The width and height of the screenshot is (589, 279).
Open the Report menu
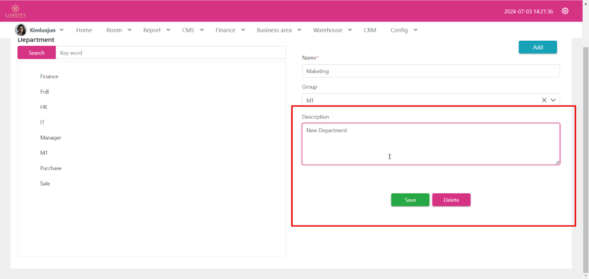pos(156,30)
